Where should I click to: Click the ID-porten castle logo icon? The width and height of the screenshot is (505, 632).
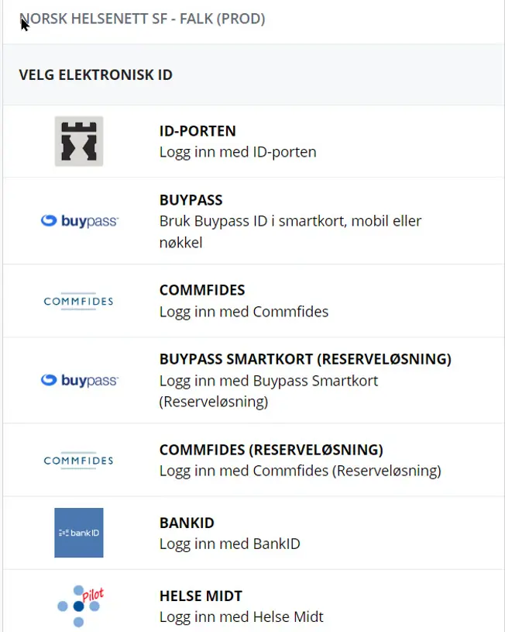pos(79,141)
